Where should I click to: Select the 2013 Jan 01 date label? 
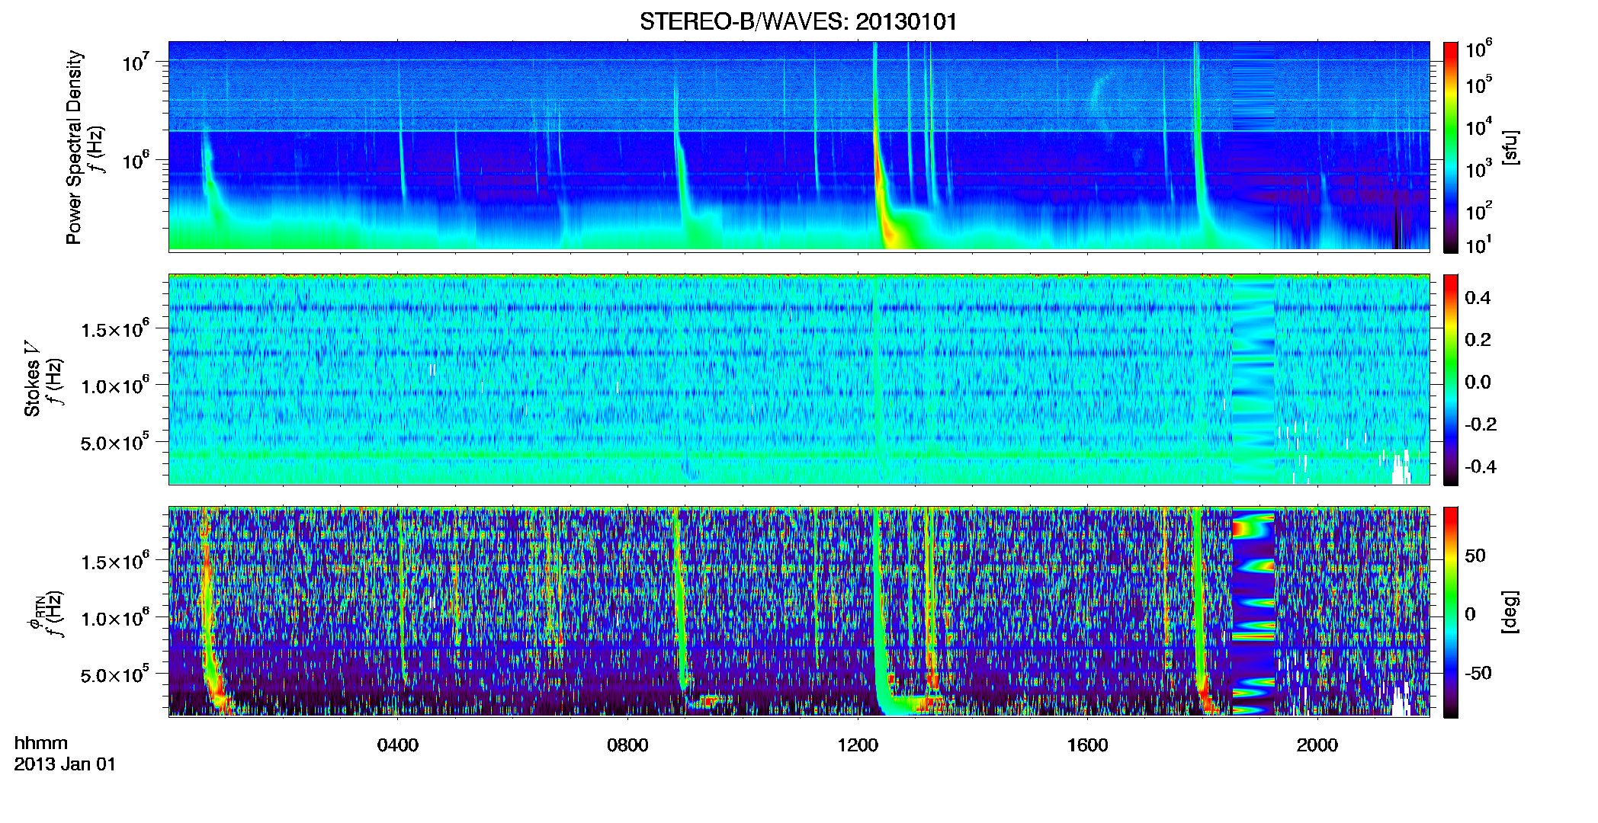tap(65, 764)
